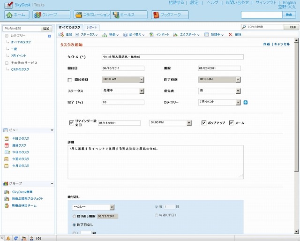
Task: Enable the 開始時刻 checkbox
Action: (x=70, y=80)
